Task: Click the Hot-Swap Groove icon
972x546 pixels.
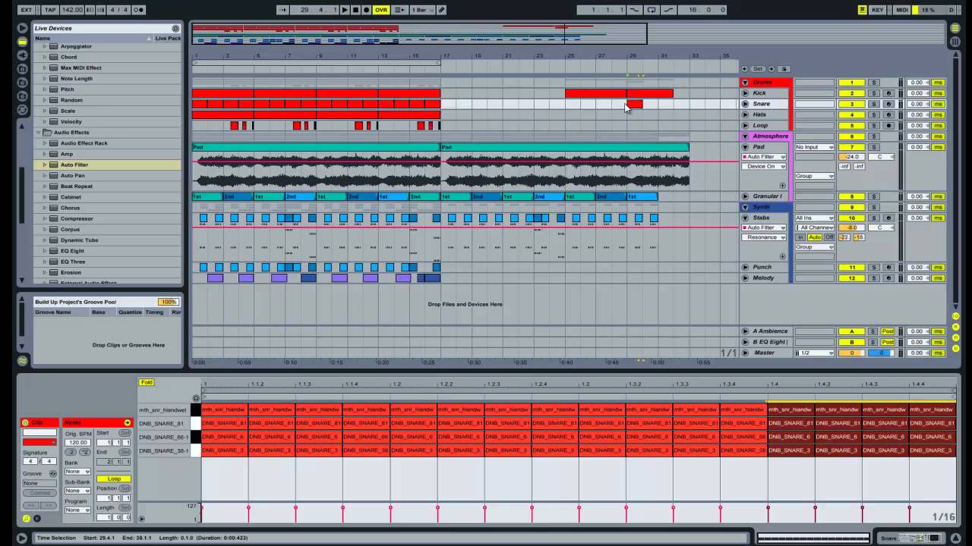Action: coord(52,473)
